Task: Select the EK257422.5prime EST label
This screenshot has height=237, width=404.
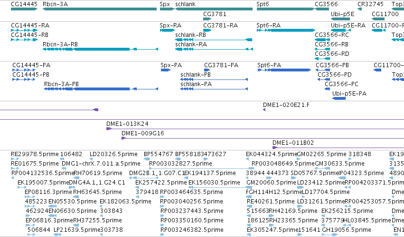Action: point(161,183)
